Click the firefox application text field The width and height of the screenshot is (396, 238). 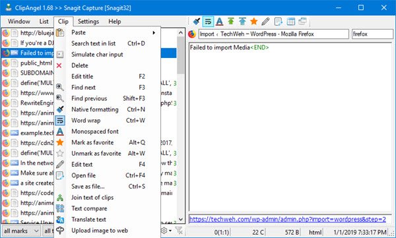pyautogui.click(x=372, y=34)
